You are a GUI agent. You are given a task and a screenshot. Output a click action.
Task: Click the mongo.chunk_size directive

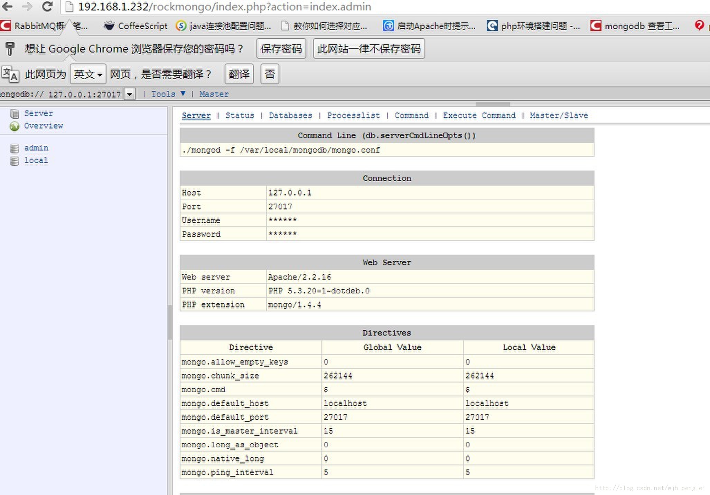click(220, 376)
